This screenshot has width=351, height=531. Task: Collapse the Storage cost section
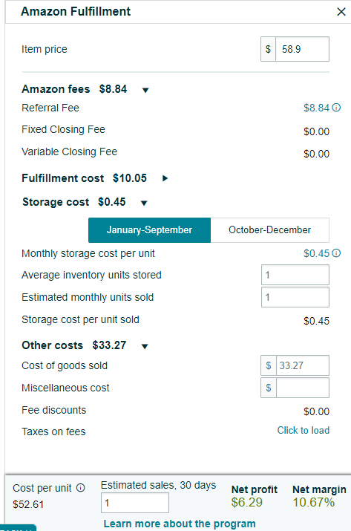144,203
